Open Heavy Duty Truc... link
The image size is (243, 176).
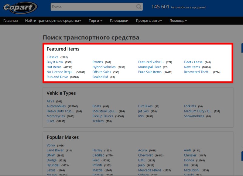[x=60, y=111]
